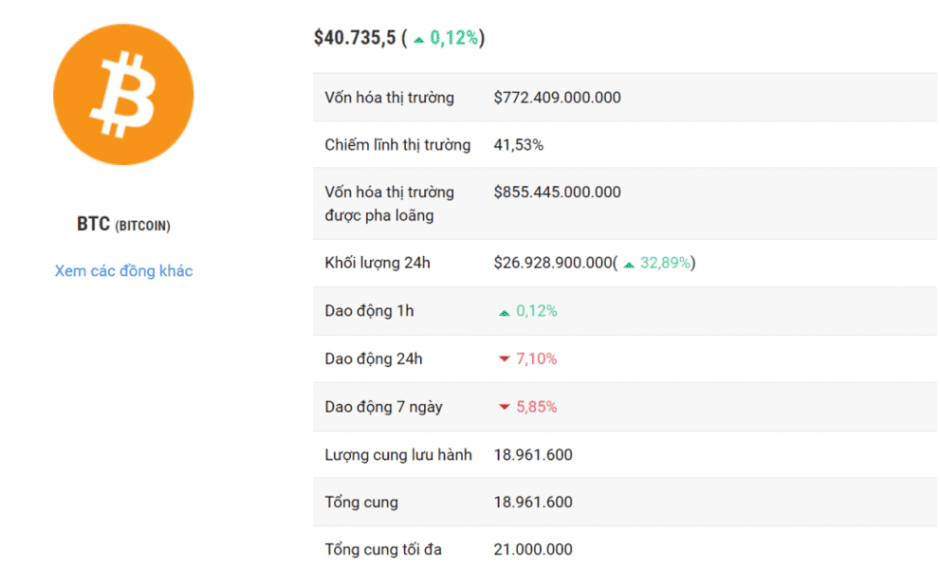Select the BTC (BITCOIN) title
The height and width of the screenshot is (569, 940).
(x=123, y=224)
